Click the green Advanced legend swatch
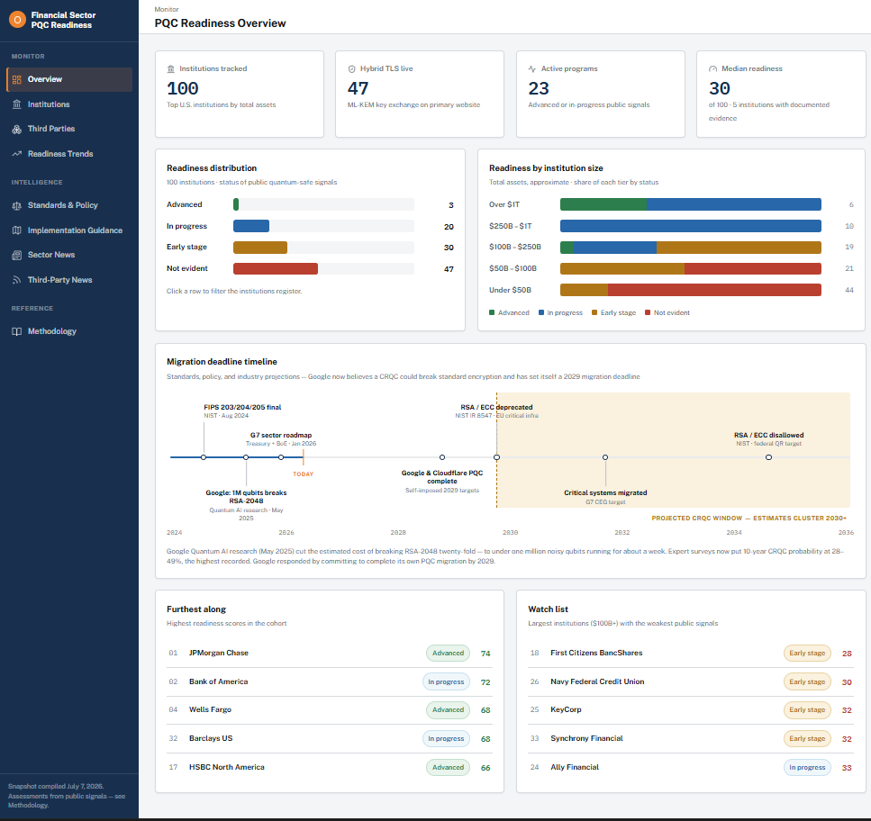This screenshot has height=821, width=871. pos(492,312)
